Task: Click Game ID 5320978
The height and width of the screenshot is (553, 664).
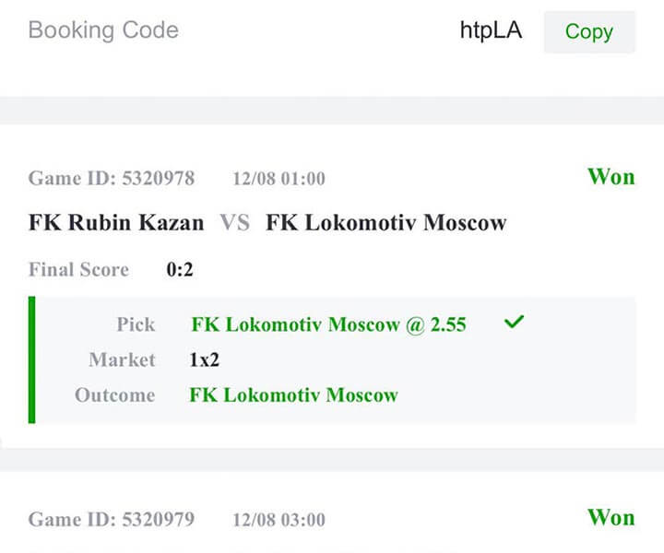Action: tap(112, 179)
